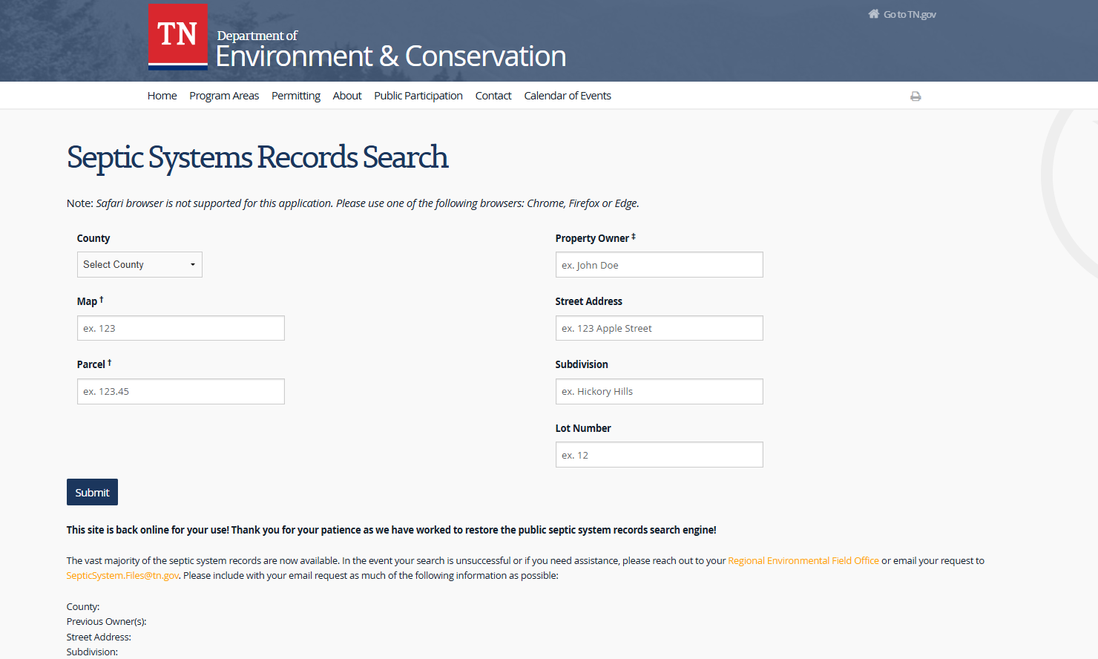
Task: Open the Select County dropdown
Action: point(139,265)
